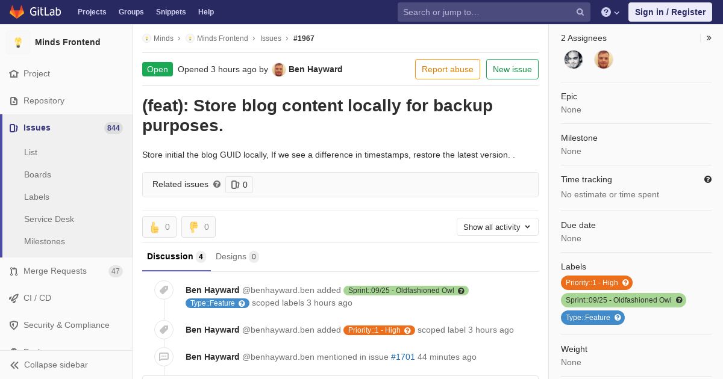Click the label tag icon for Sprint activity
The width and height of the screenshot is (723, 379).
164,290
